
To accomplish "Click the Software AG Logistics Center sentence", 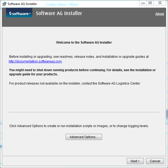I will 75,83.
